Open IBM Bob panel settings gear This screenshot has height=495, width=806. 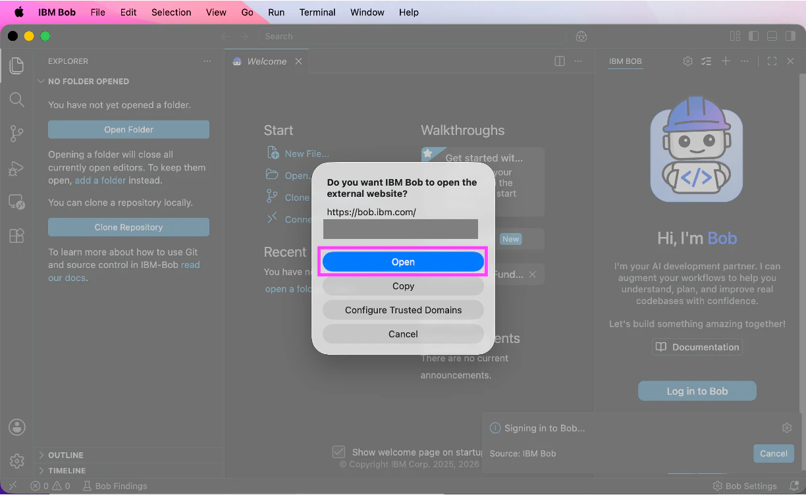pos(687,61)
